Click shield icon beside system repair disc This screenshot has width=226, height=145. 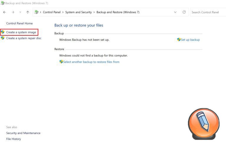pos(3,38)
